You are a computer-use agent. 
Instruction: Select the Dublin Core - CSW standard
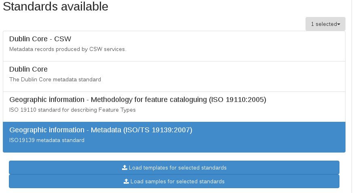tap(40, 39)
